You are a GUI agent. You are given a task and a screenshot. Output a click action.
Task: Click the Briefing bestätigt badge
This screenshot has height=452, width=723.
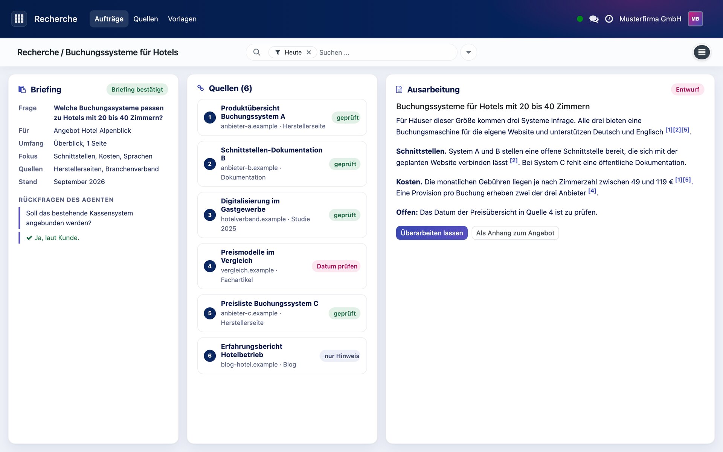click(x=137, y=89)
